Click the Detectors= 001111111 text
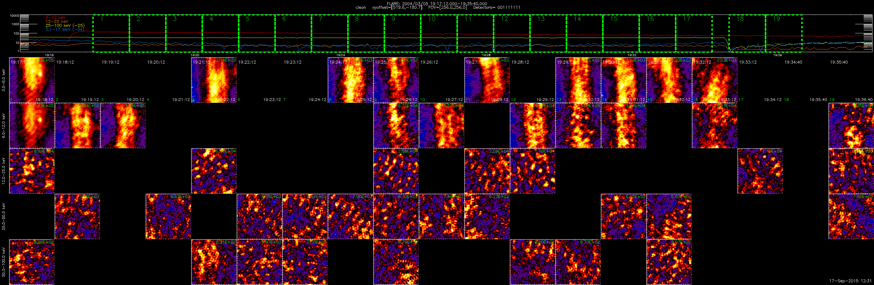This screenshot has height=285, width=874. (x=497, y=8)
